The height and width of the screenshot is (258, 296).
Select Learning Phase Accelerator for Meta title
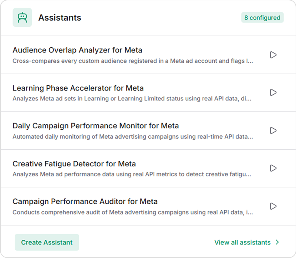[78, 88]
